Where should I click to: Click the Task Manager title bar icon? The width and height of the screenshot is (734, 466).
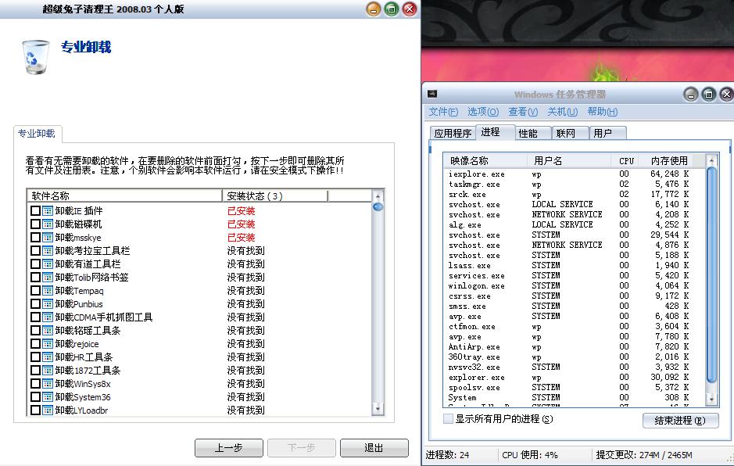432,94
